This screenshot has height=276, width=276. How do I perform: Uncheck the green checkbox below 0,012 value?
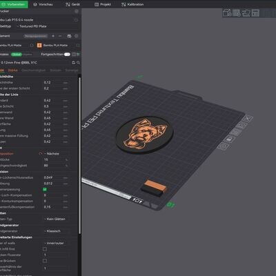pos(45,189)
